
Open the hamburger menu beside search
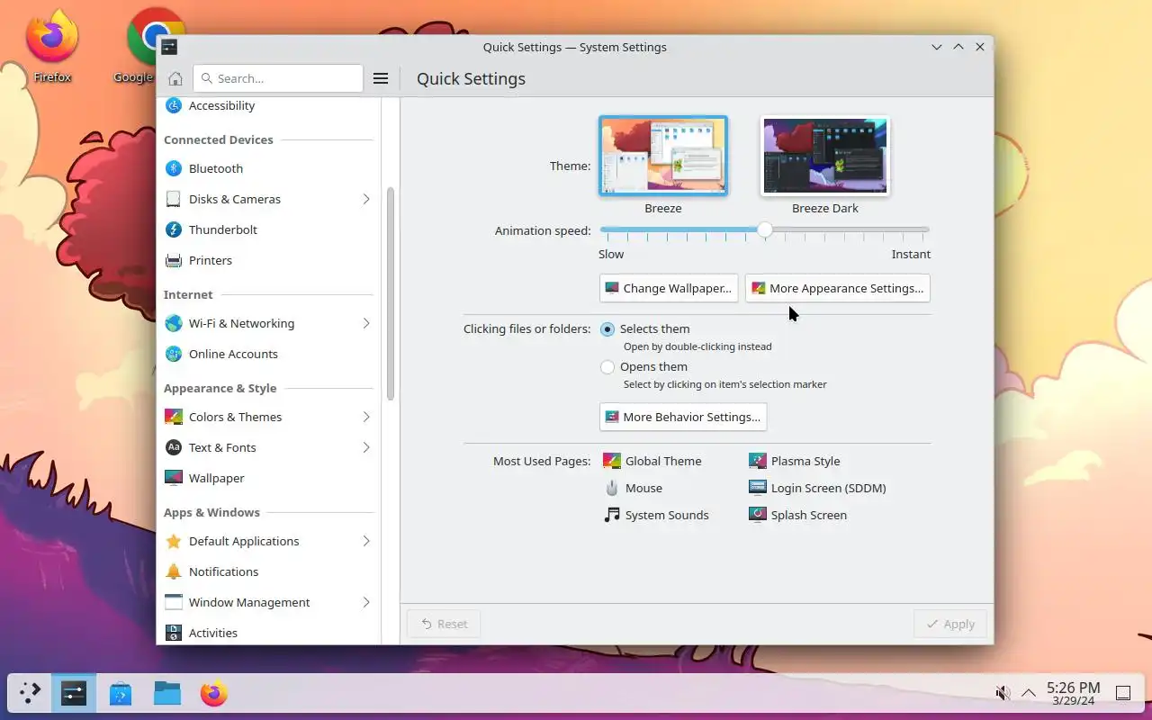[x=381, y=78]
